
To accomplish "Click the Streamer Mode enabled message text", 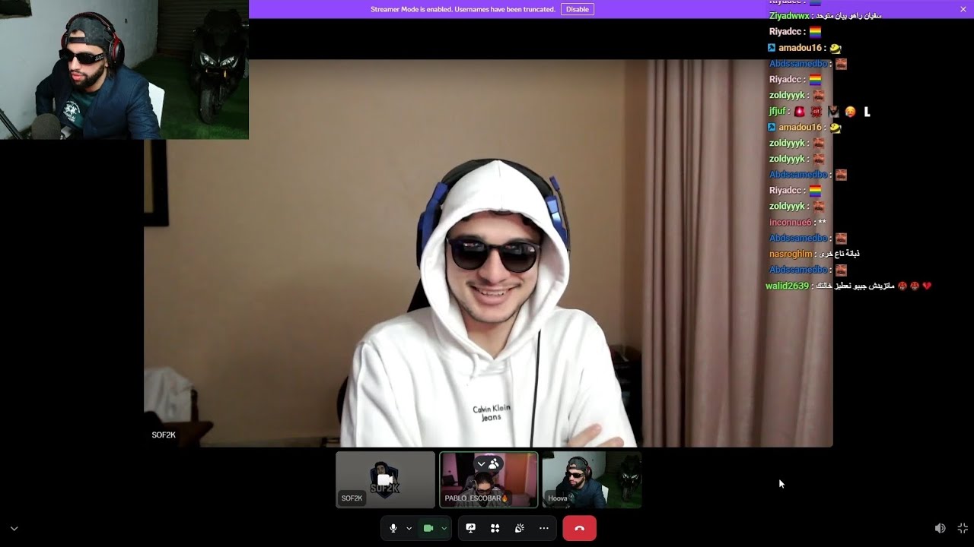I will [x=463, y=9].
